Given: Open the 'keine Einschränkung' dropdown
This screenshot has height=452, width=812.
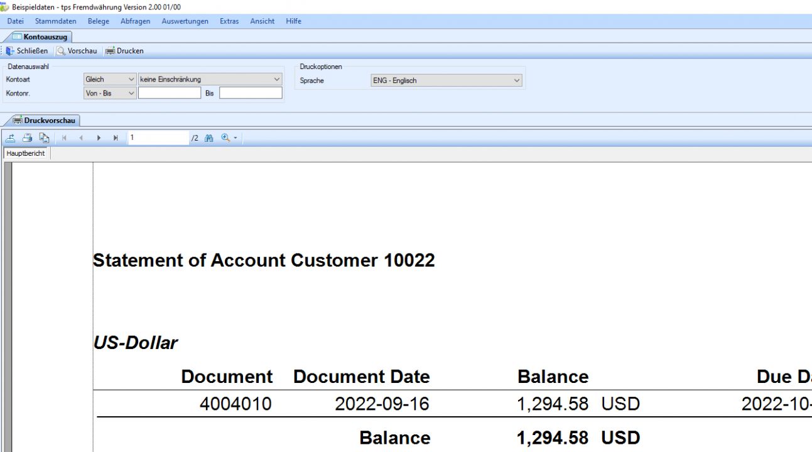Looking at the screenshot, I should pyautogui.click(x=277, y=80).
